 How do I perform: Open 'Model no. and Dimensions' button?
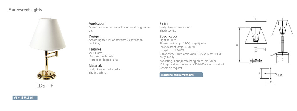181,75
